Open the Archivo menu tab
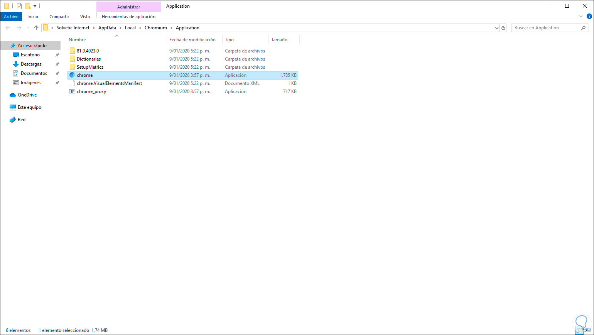This screenshot has height=335, width=594. click(11, 17)
